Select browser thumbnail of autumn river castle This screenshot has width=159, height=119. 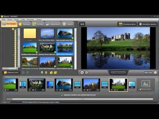(30, 62)
